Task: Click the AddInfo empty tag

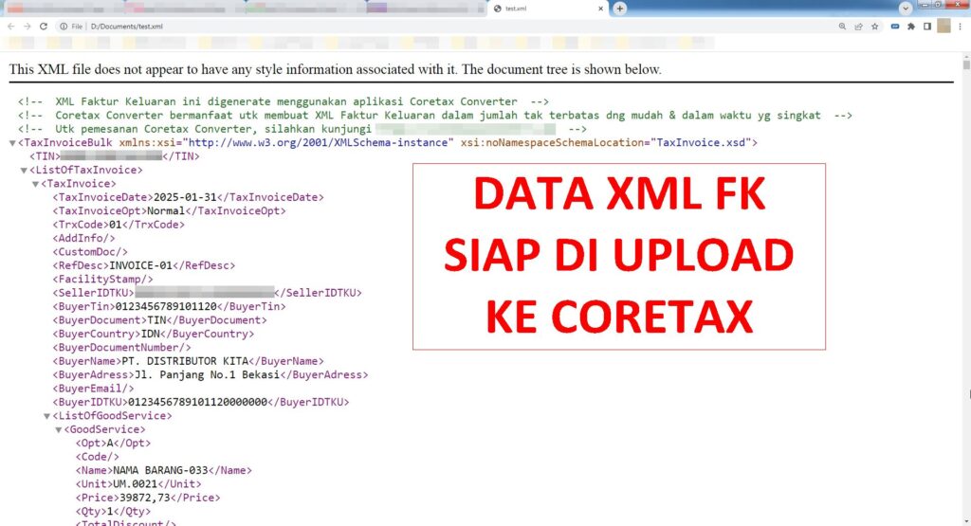Action: 83,238
